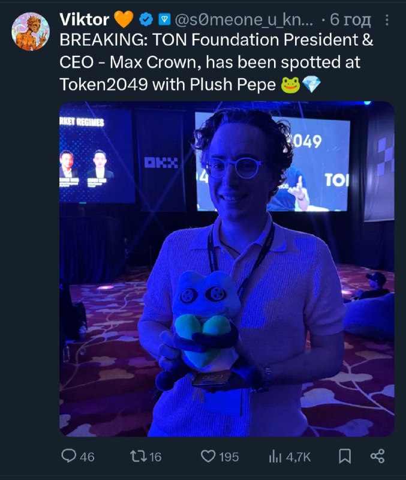Click the TON diamond affiliate badge

164,20
